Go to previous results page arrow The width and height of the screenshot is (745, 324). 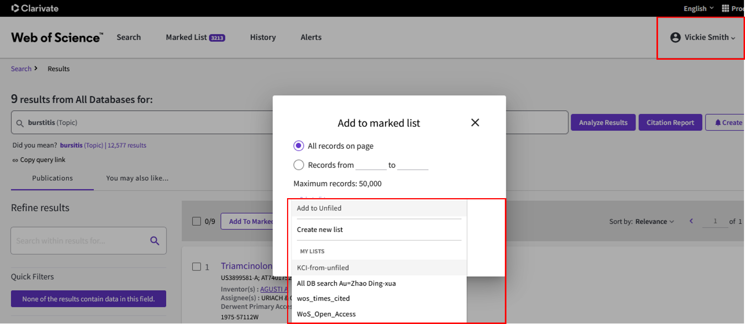pyautogui.click(x=691, y=222)
